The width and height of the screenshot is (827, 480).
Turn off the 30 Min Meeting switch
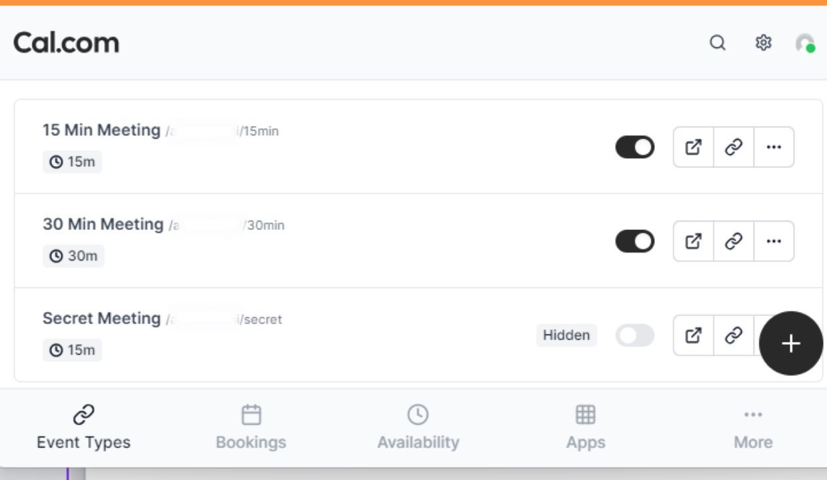[635, 241]
